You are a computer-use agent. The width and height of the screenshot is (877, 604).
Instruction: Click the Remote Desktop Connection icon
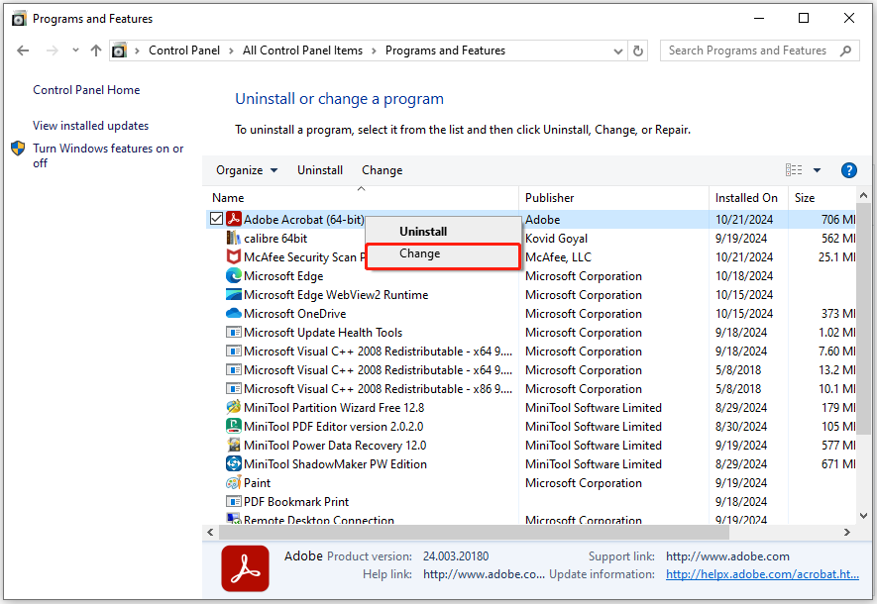tap(234, 519)
